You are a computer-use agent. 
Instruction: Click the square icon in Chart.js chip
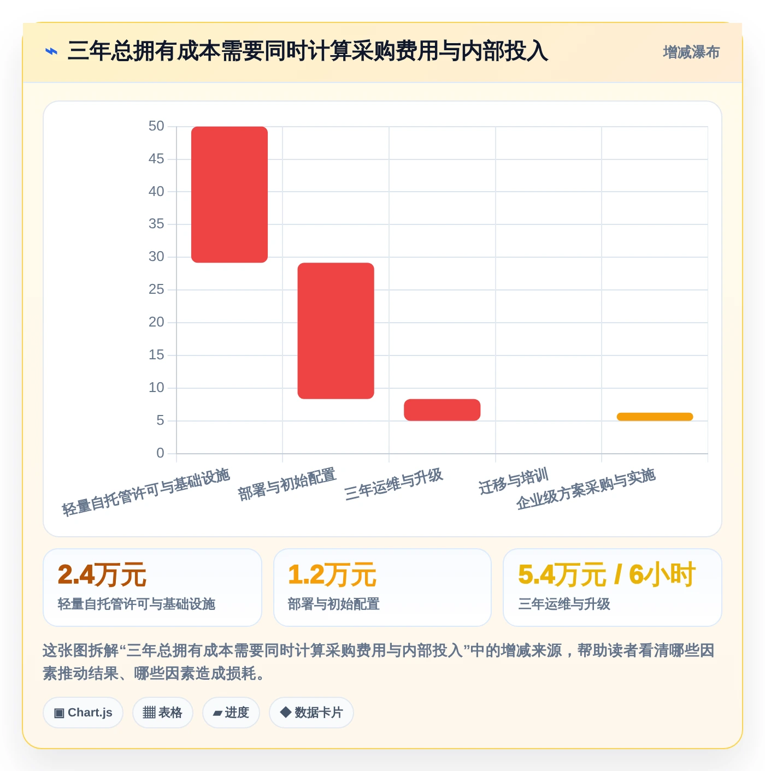click(x=59, y=713)
